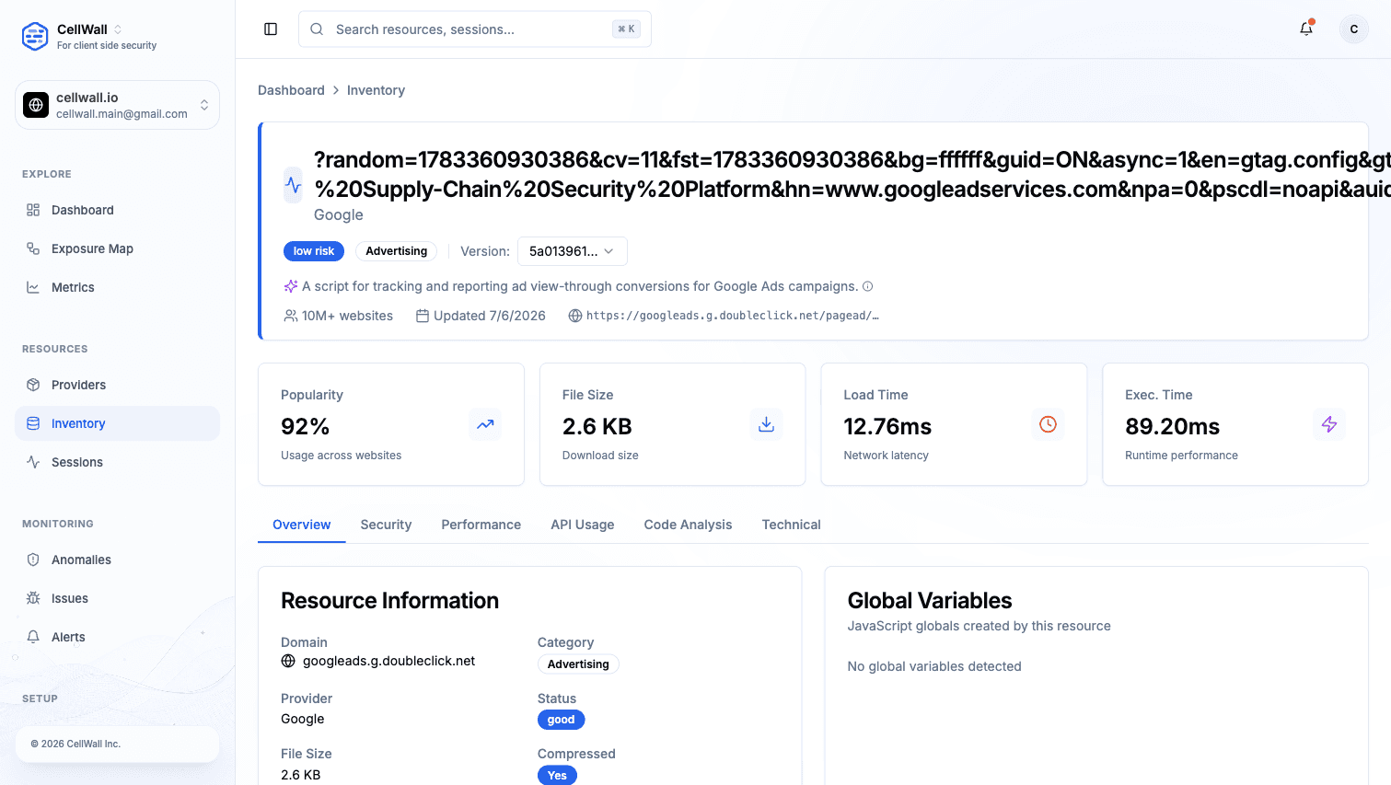1391x785 pixels.
Task: Click the 'Yes' compressed badge
Action: (557, 775)
